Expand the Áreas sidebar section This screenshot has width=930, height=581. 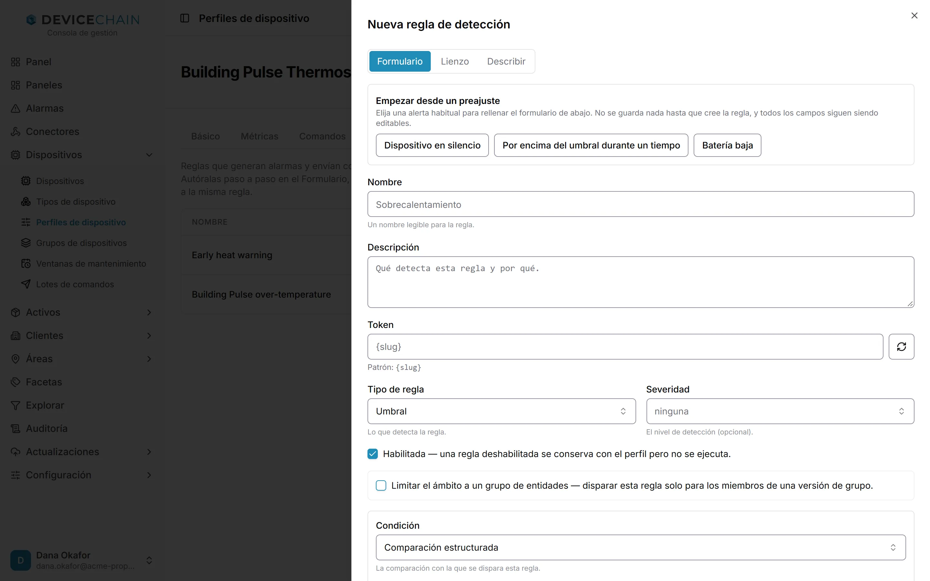[x=149, y=359]
